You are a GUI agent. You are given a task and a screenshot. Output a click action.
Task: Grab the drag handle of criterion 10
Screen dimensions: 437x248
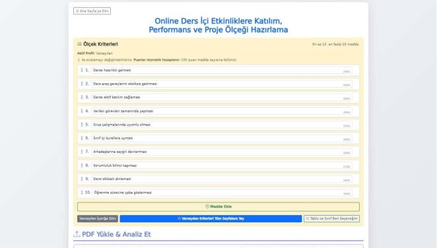pos(82,193)
